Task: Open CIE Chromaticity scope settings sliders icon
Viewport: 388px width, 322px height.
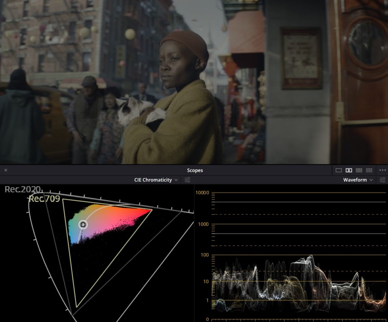Action: pyautogui.click(x=187, y=180)
